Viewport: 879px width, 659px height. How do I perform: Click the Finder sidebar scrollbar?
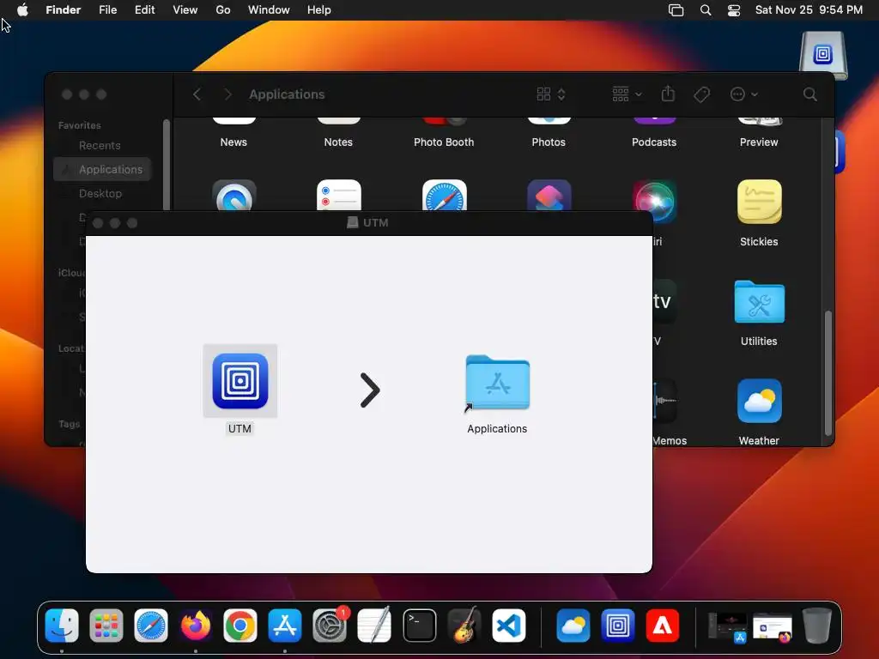pos(166,166)
